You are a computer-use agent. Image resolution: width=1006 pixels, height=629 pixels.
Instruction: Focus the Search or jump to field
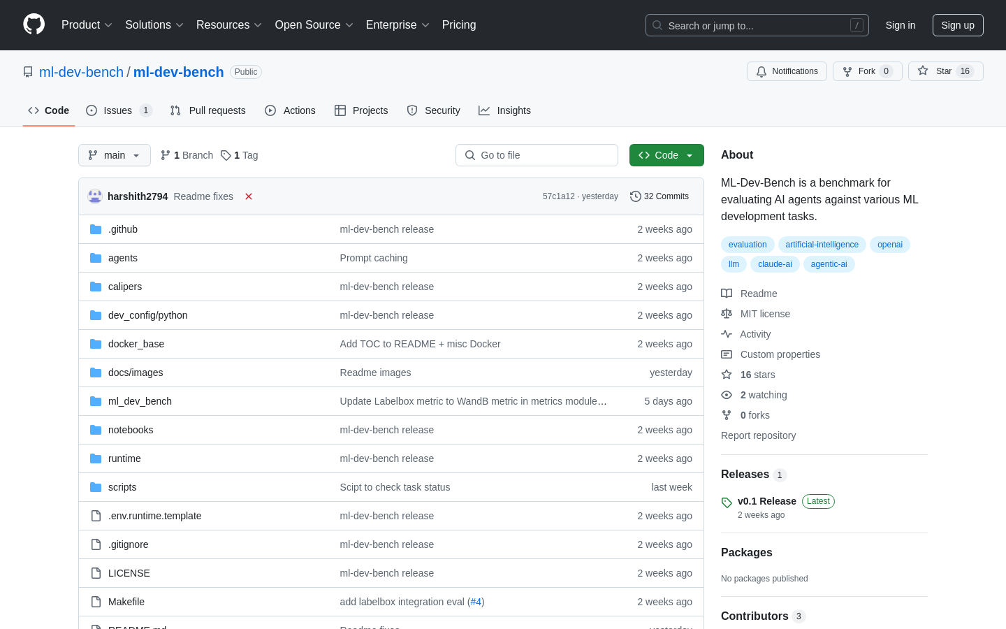tap(757, 25)
